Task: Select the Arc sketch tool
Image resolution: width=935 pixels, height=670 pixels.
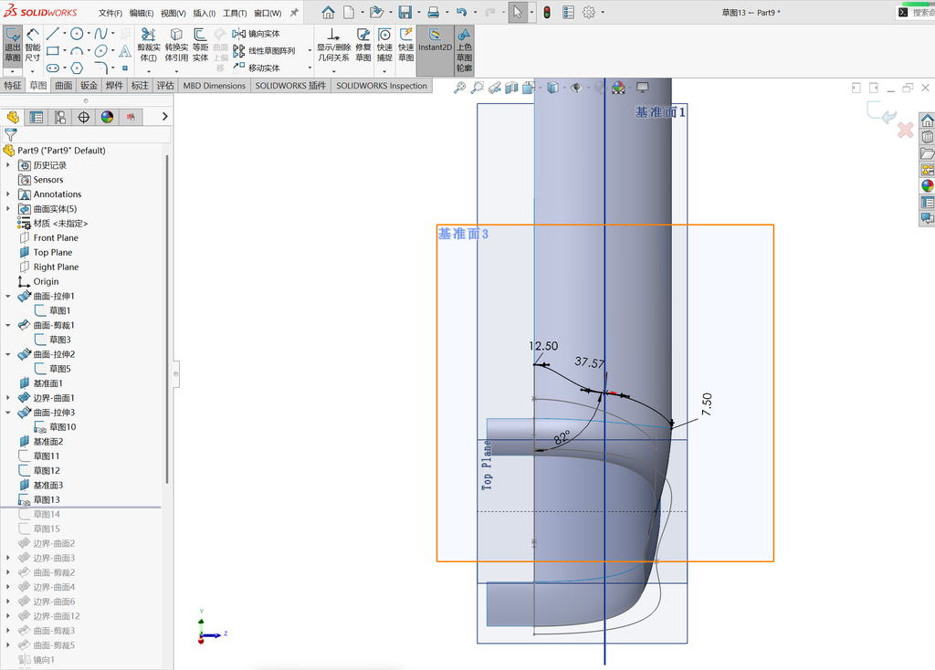Action: (77, 51)
